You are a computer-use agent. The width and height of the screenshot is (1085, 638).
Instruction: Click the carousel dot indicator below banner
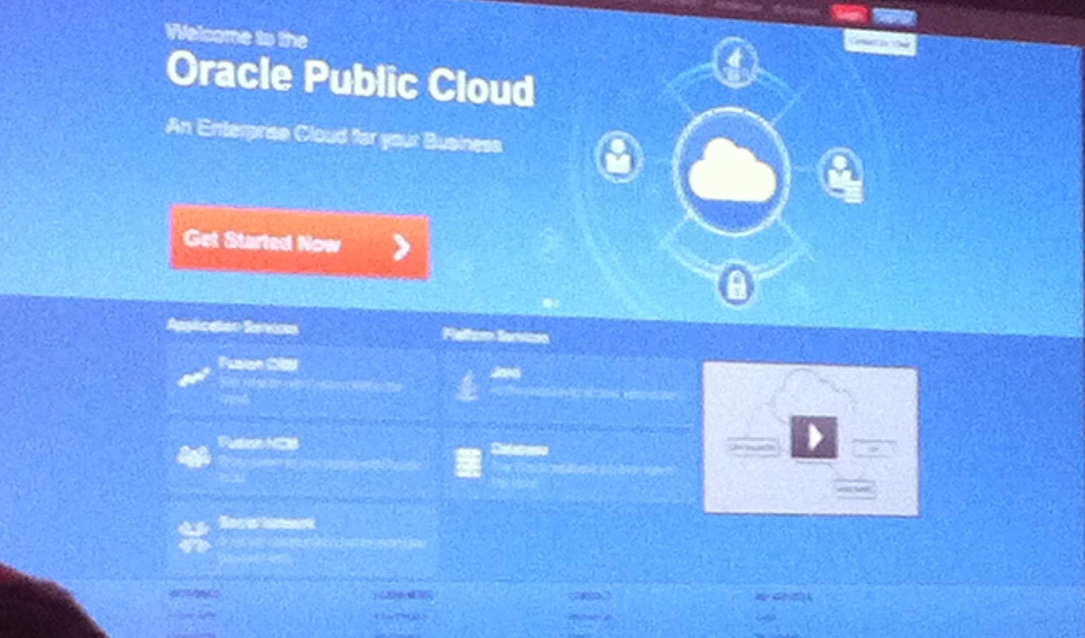[x=550, y=303]
